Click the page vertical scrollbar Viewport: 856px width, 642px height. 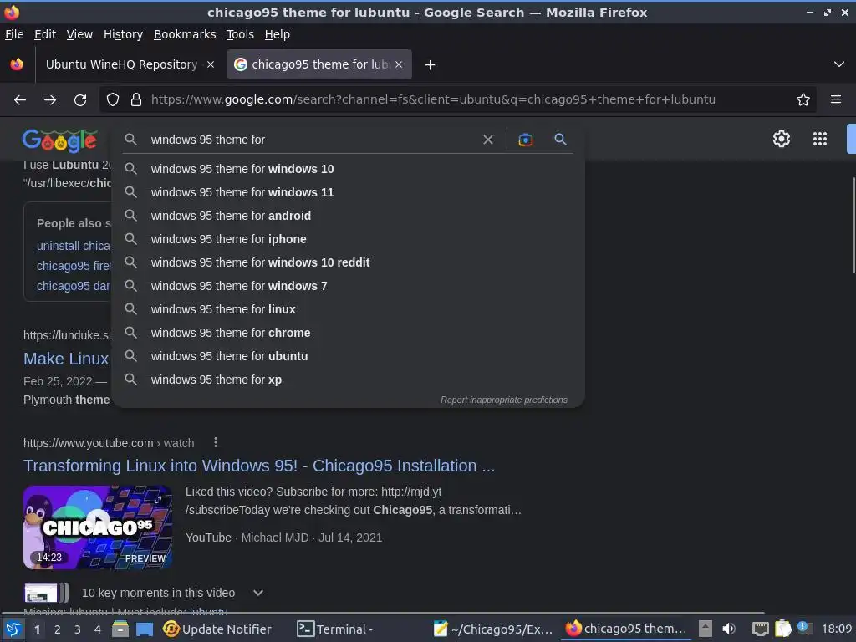853,225
